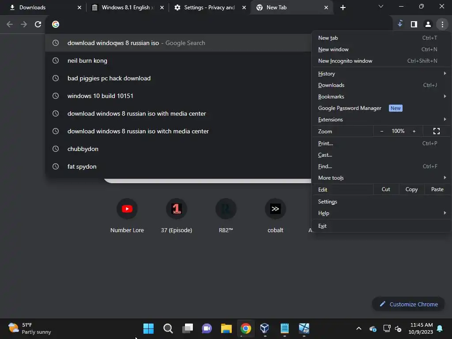452x339 pixels.
Task: Expand the History submenu
Action: coord(381,74)
